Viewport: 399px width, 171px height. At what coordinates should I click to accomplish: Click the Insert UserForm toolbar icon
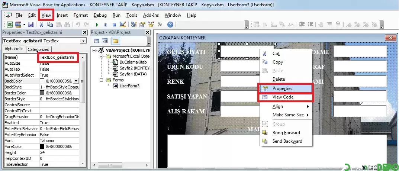tap(18, 25)
